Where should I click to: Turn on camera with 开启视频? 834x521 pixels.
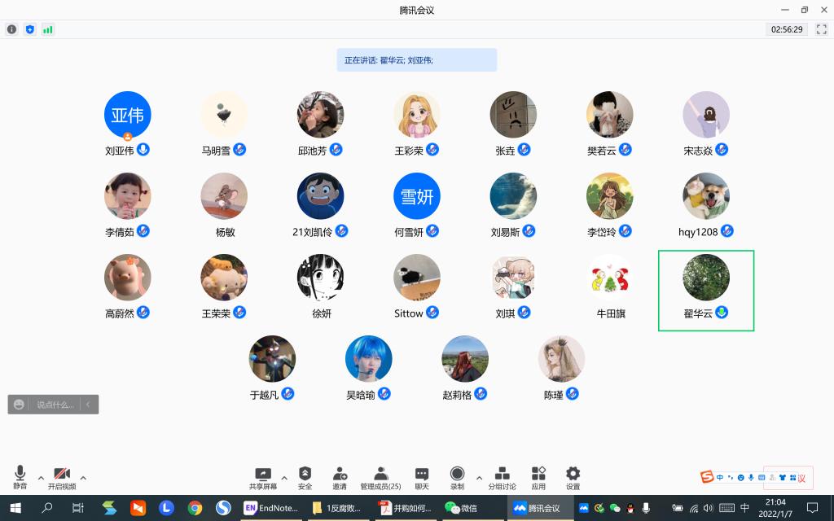61,477
